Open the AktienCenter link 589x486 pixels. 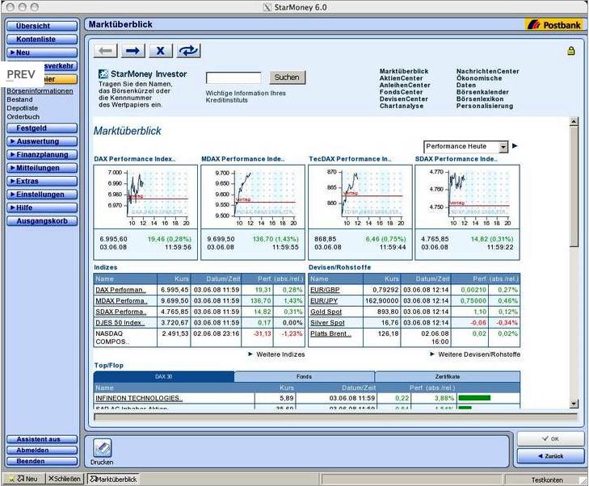(401, 78)
